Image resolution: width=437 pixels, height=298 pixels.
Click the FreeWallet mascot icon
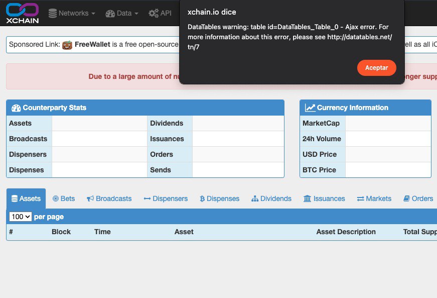pyautogui.click(x=67, y=45)
